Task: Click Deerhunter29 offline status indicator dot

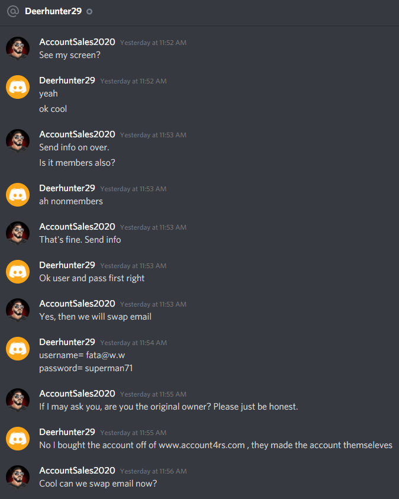Action: click(89, 11)
